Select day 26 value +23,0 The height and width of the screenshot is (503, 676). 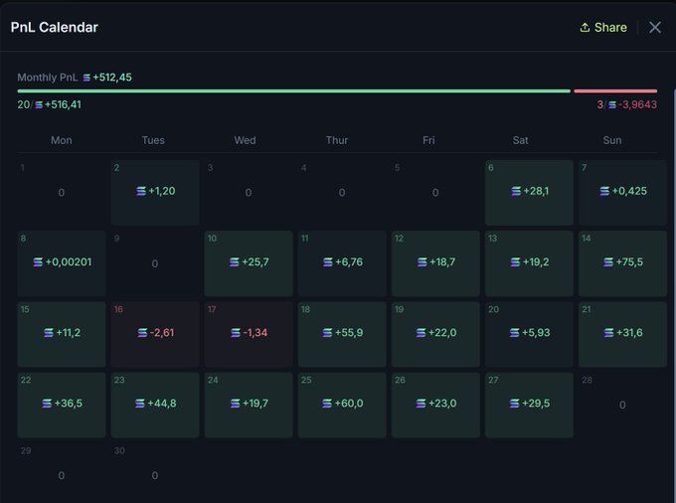click(442, 404)
